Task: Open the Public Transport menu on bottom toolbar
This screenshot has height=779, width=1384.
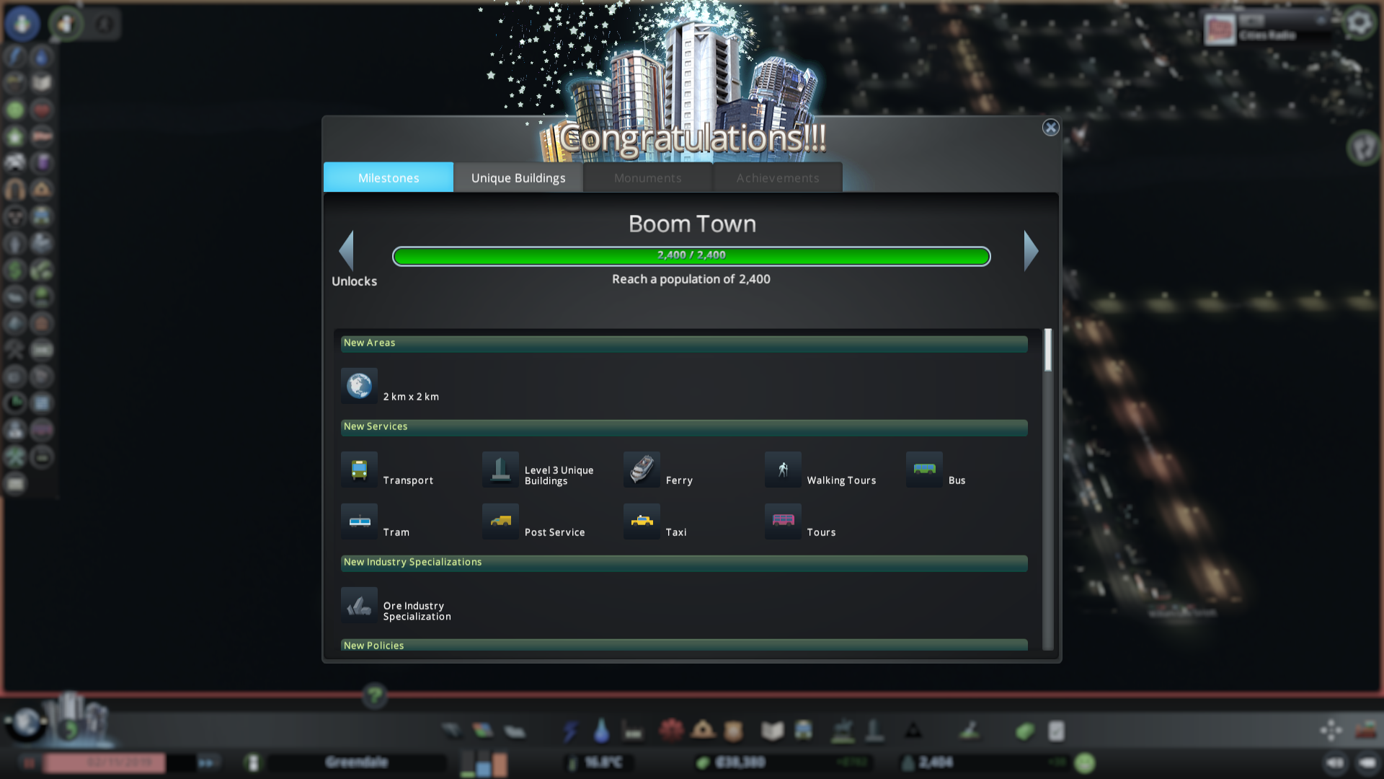Action: pyautogui.click(x=803, y=731)
